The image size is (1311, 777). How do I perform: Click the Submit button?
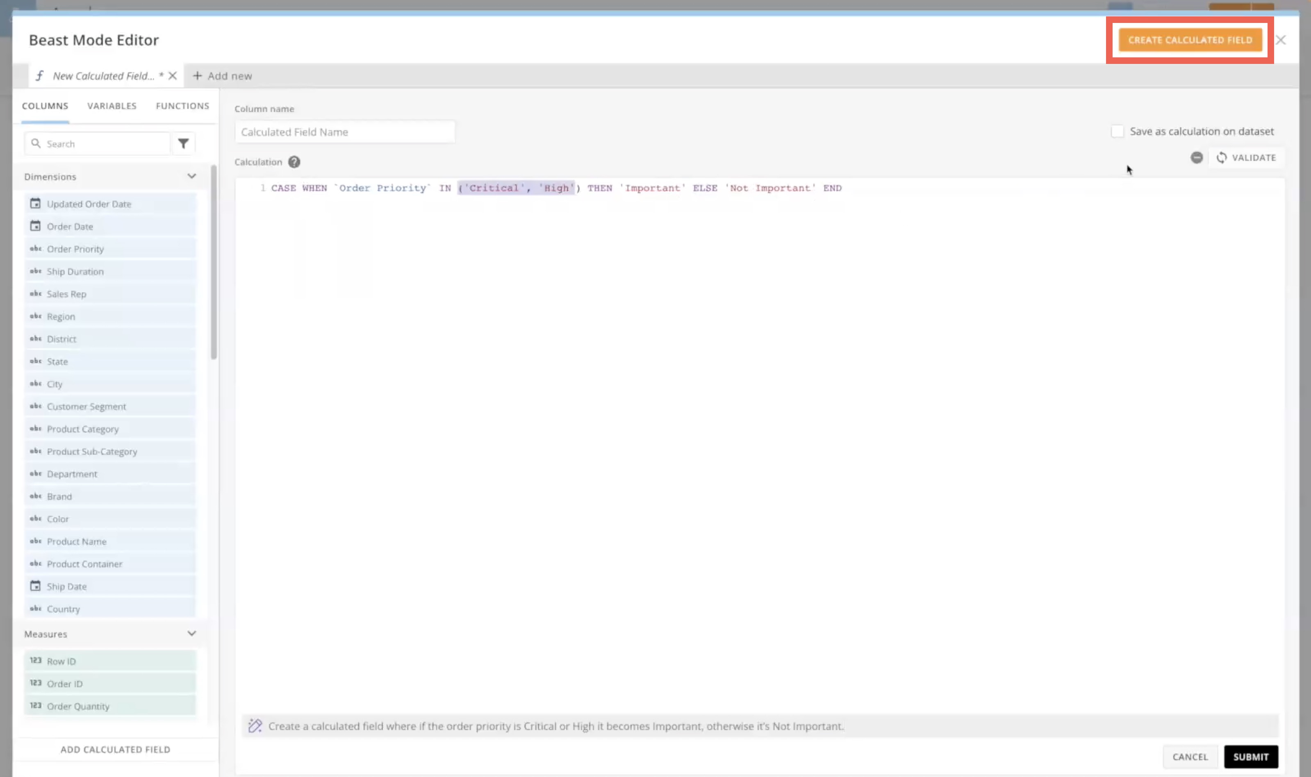click(x=1250, y=756)
